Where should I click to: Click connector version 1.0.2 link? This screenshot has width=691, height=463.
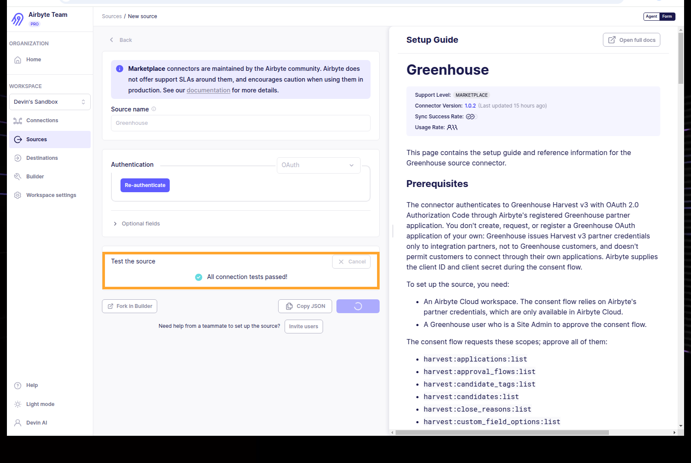470,106
